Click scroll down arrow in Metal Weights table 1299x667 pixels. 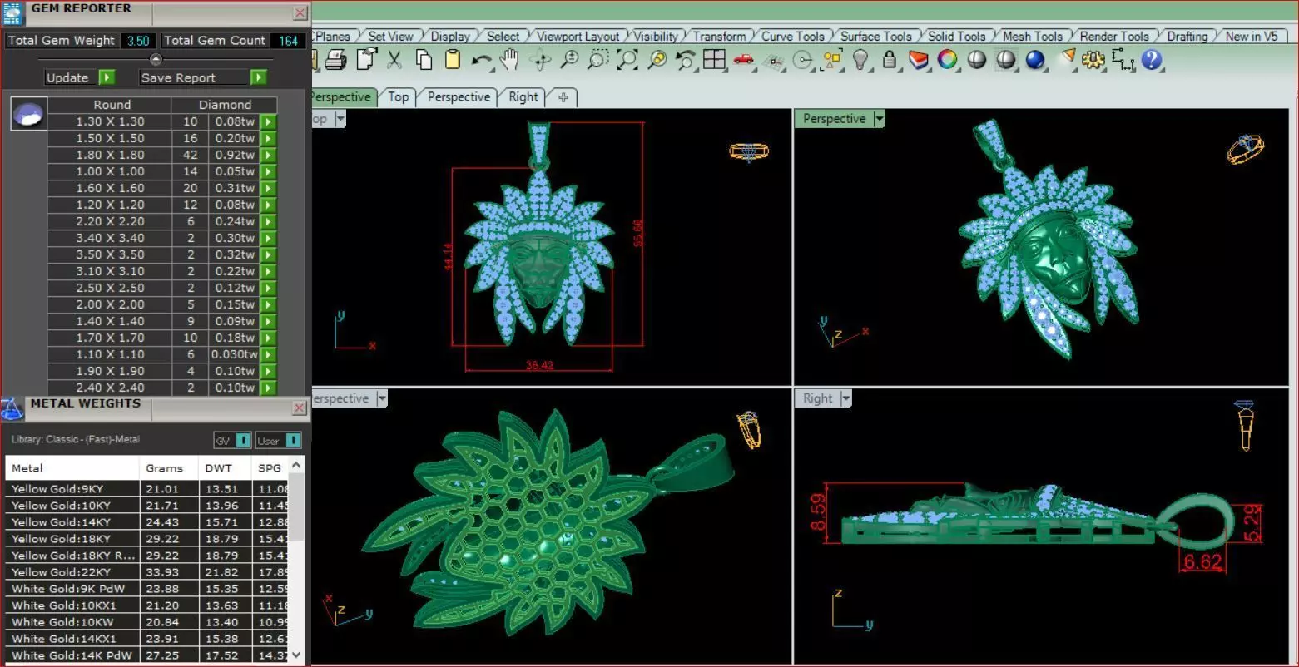click(297, 655)
